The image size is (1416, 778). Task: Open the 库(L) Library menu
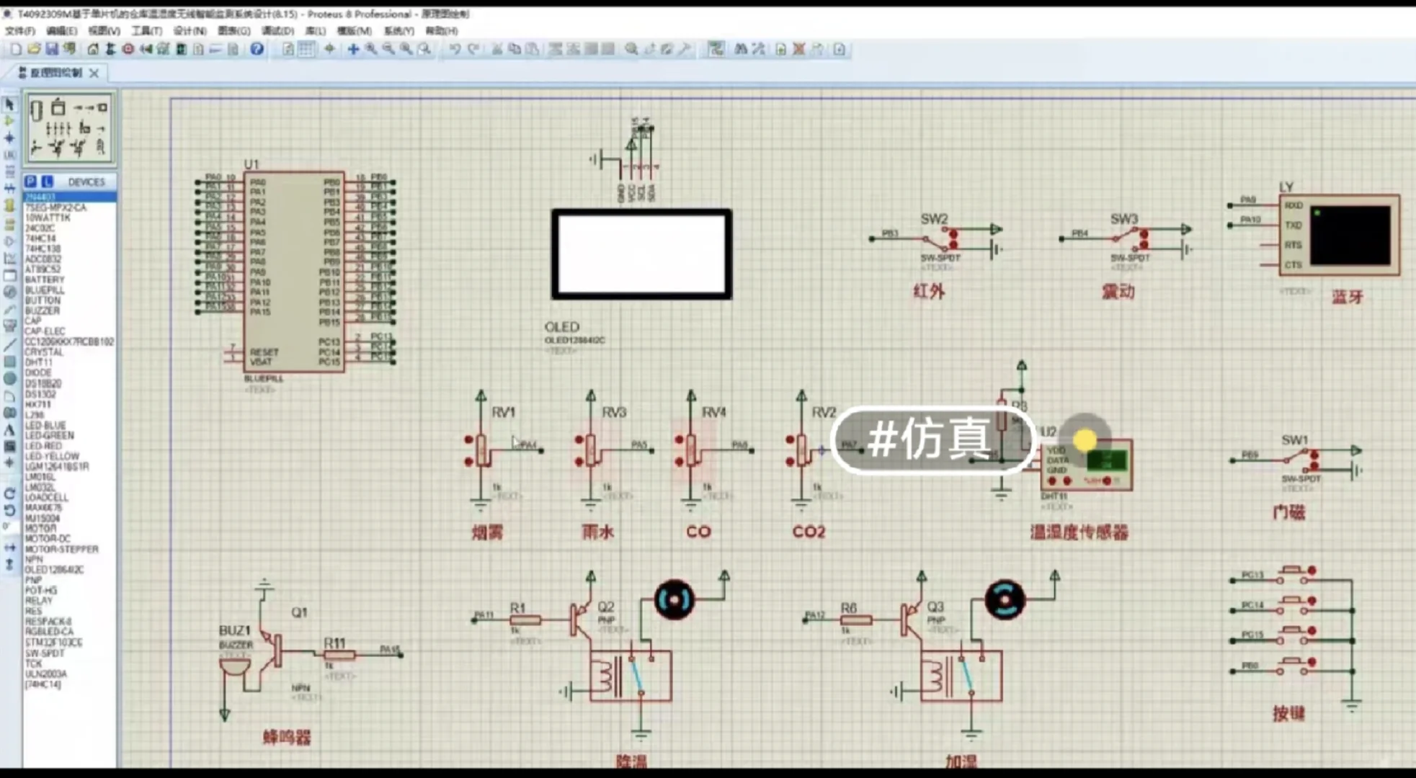click(x=315, y=31)
